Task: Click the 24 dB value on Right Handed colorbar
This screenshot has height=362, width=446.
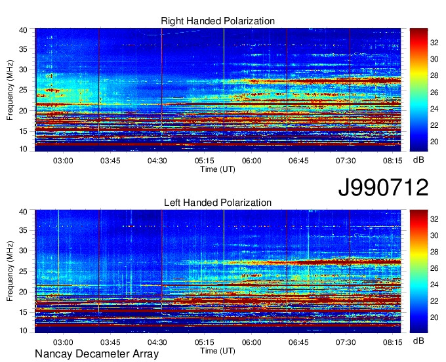Action: tap(434, 110)
